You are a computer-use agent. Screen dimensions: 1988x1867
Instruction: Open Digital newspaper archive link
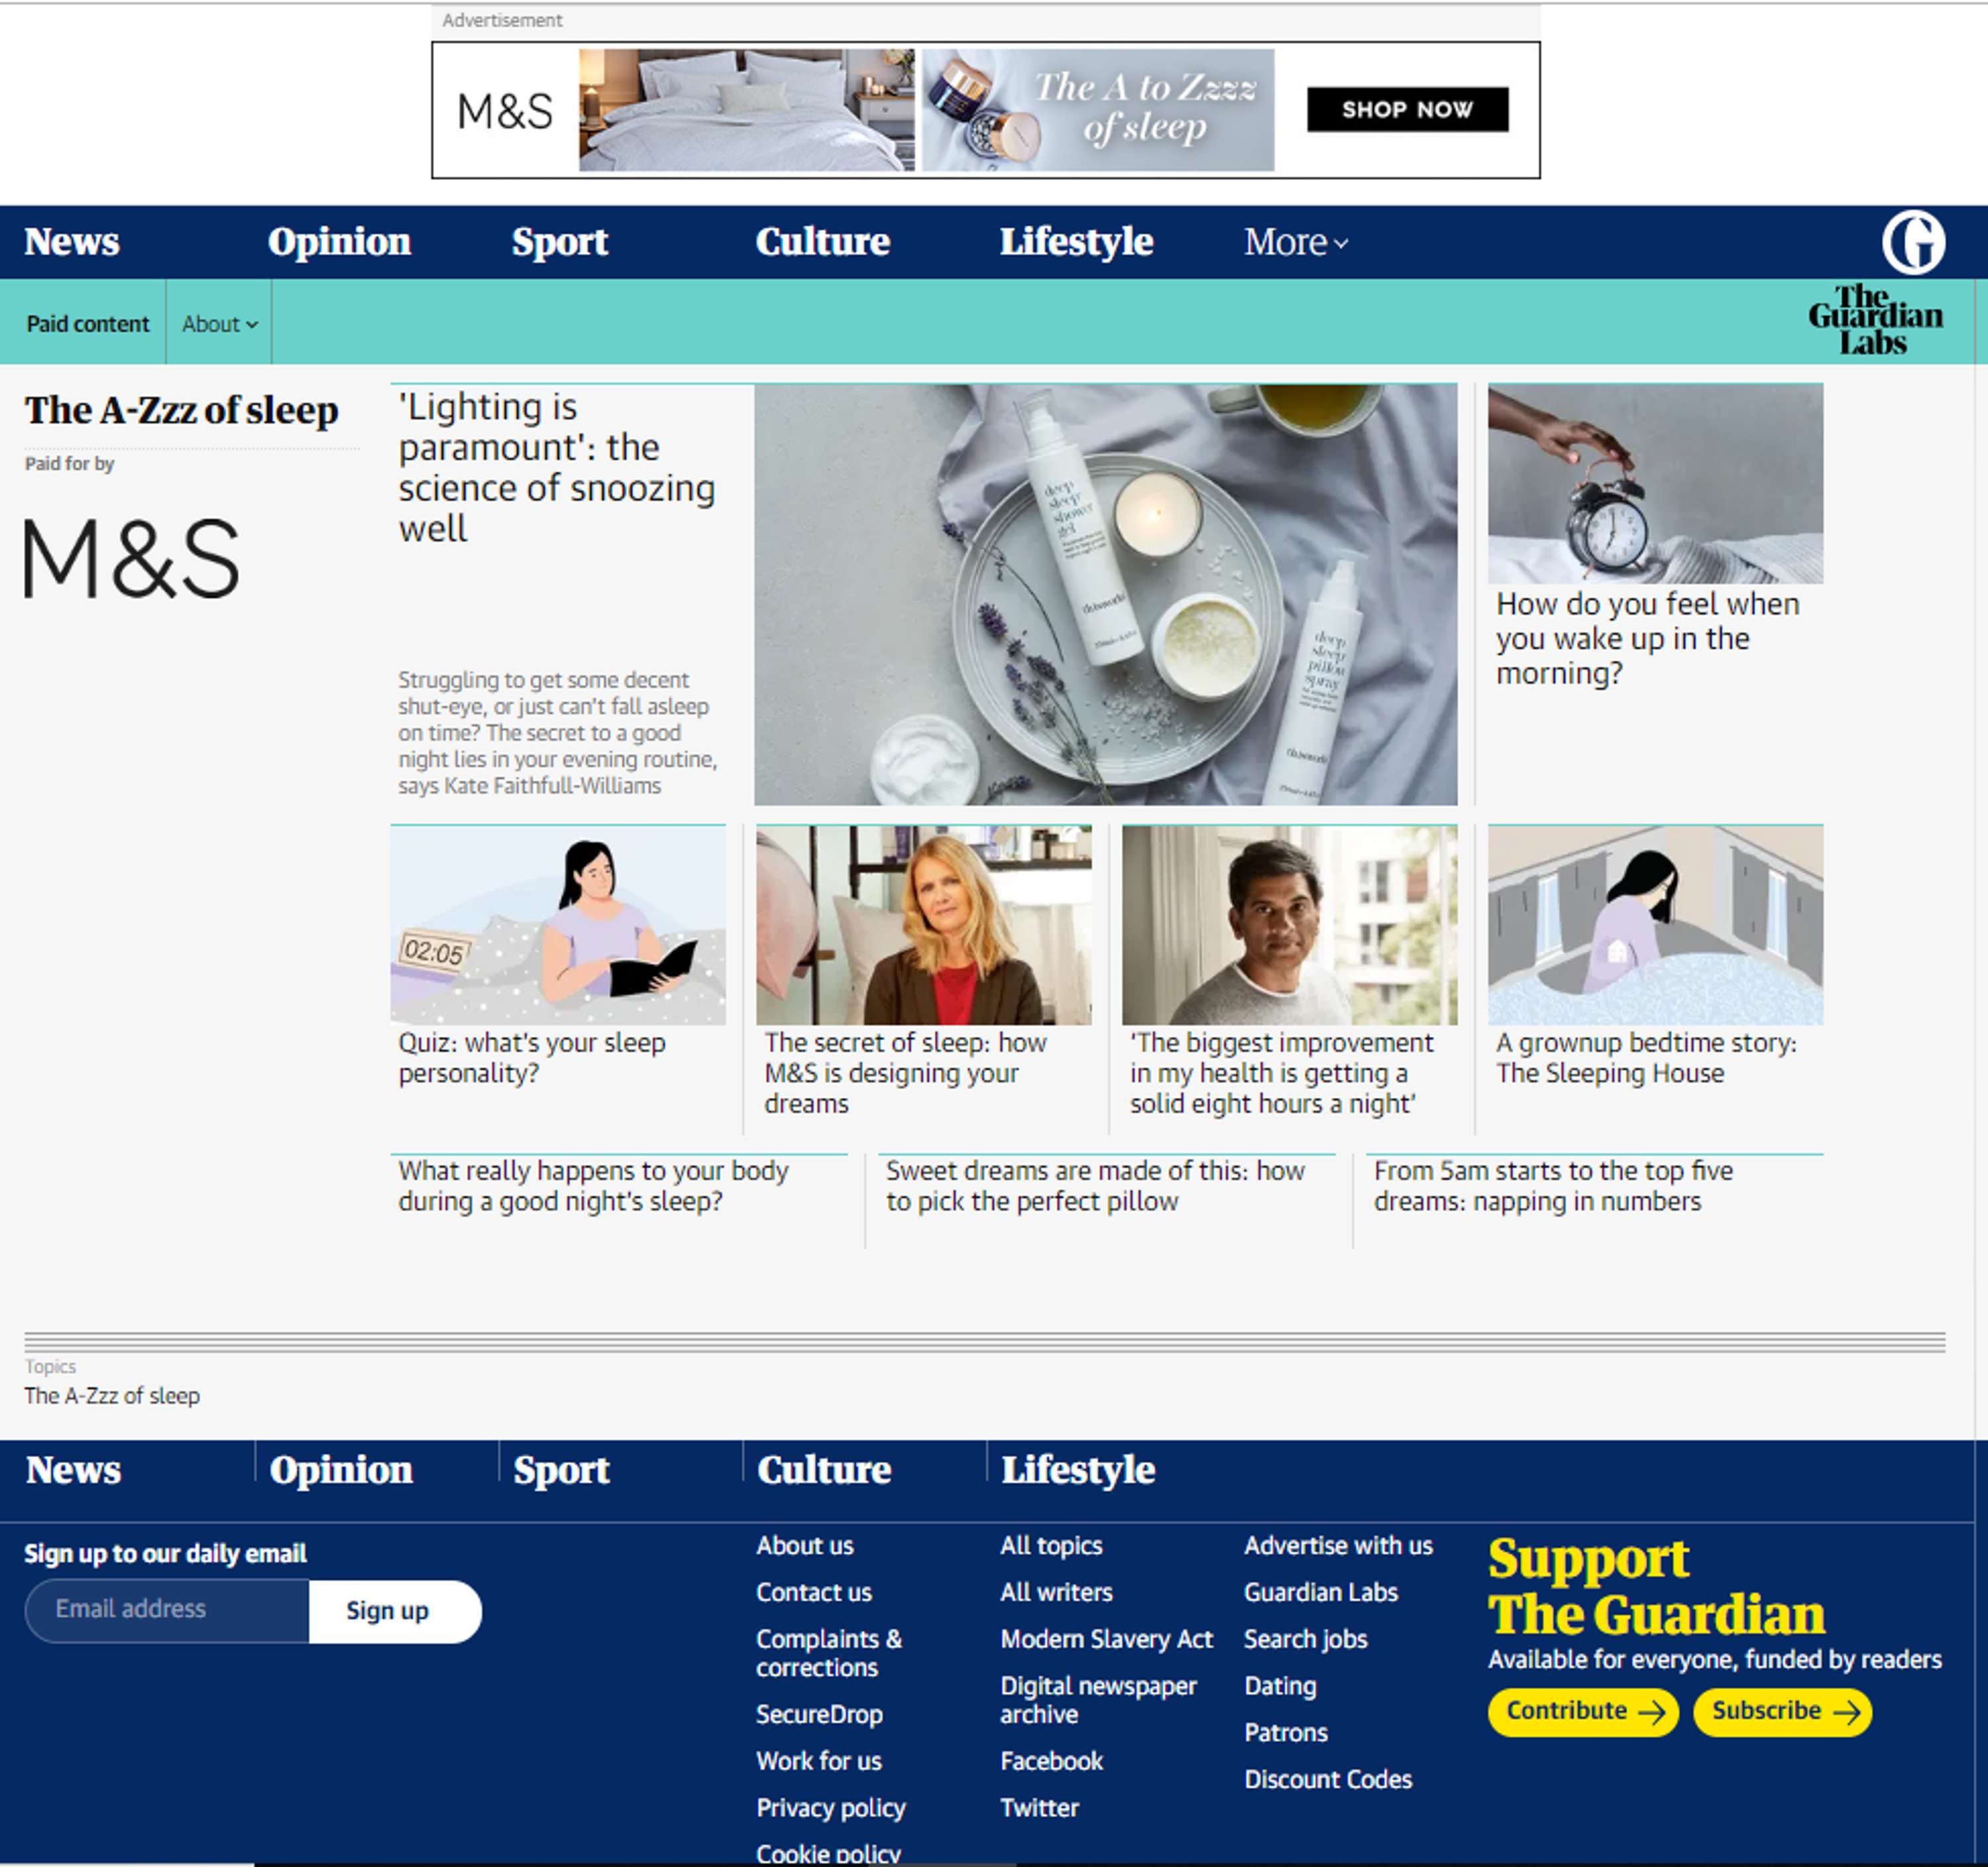click(1098, 1701)
